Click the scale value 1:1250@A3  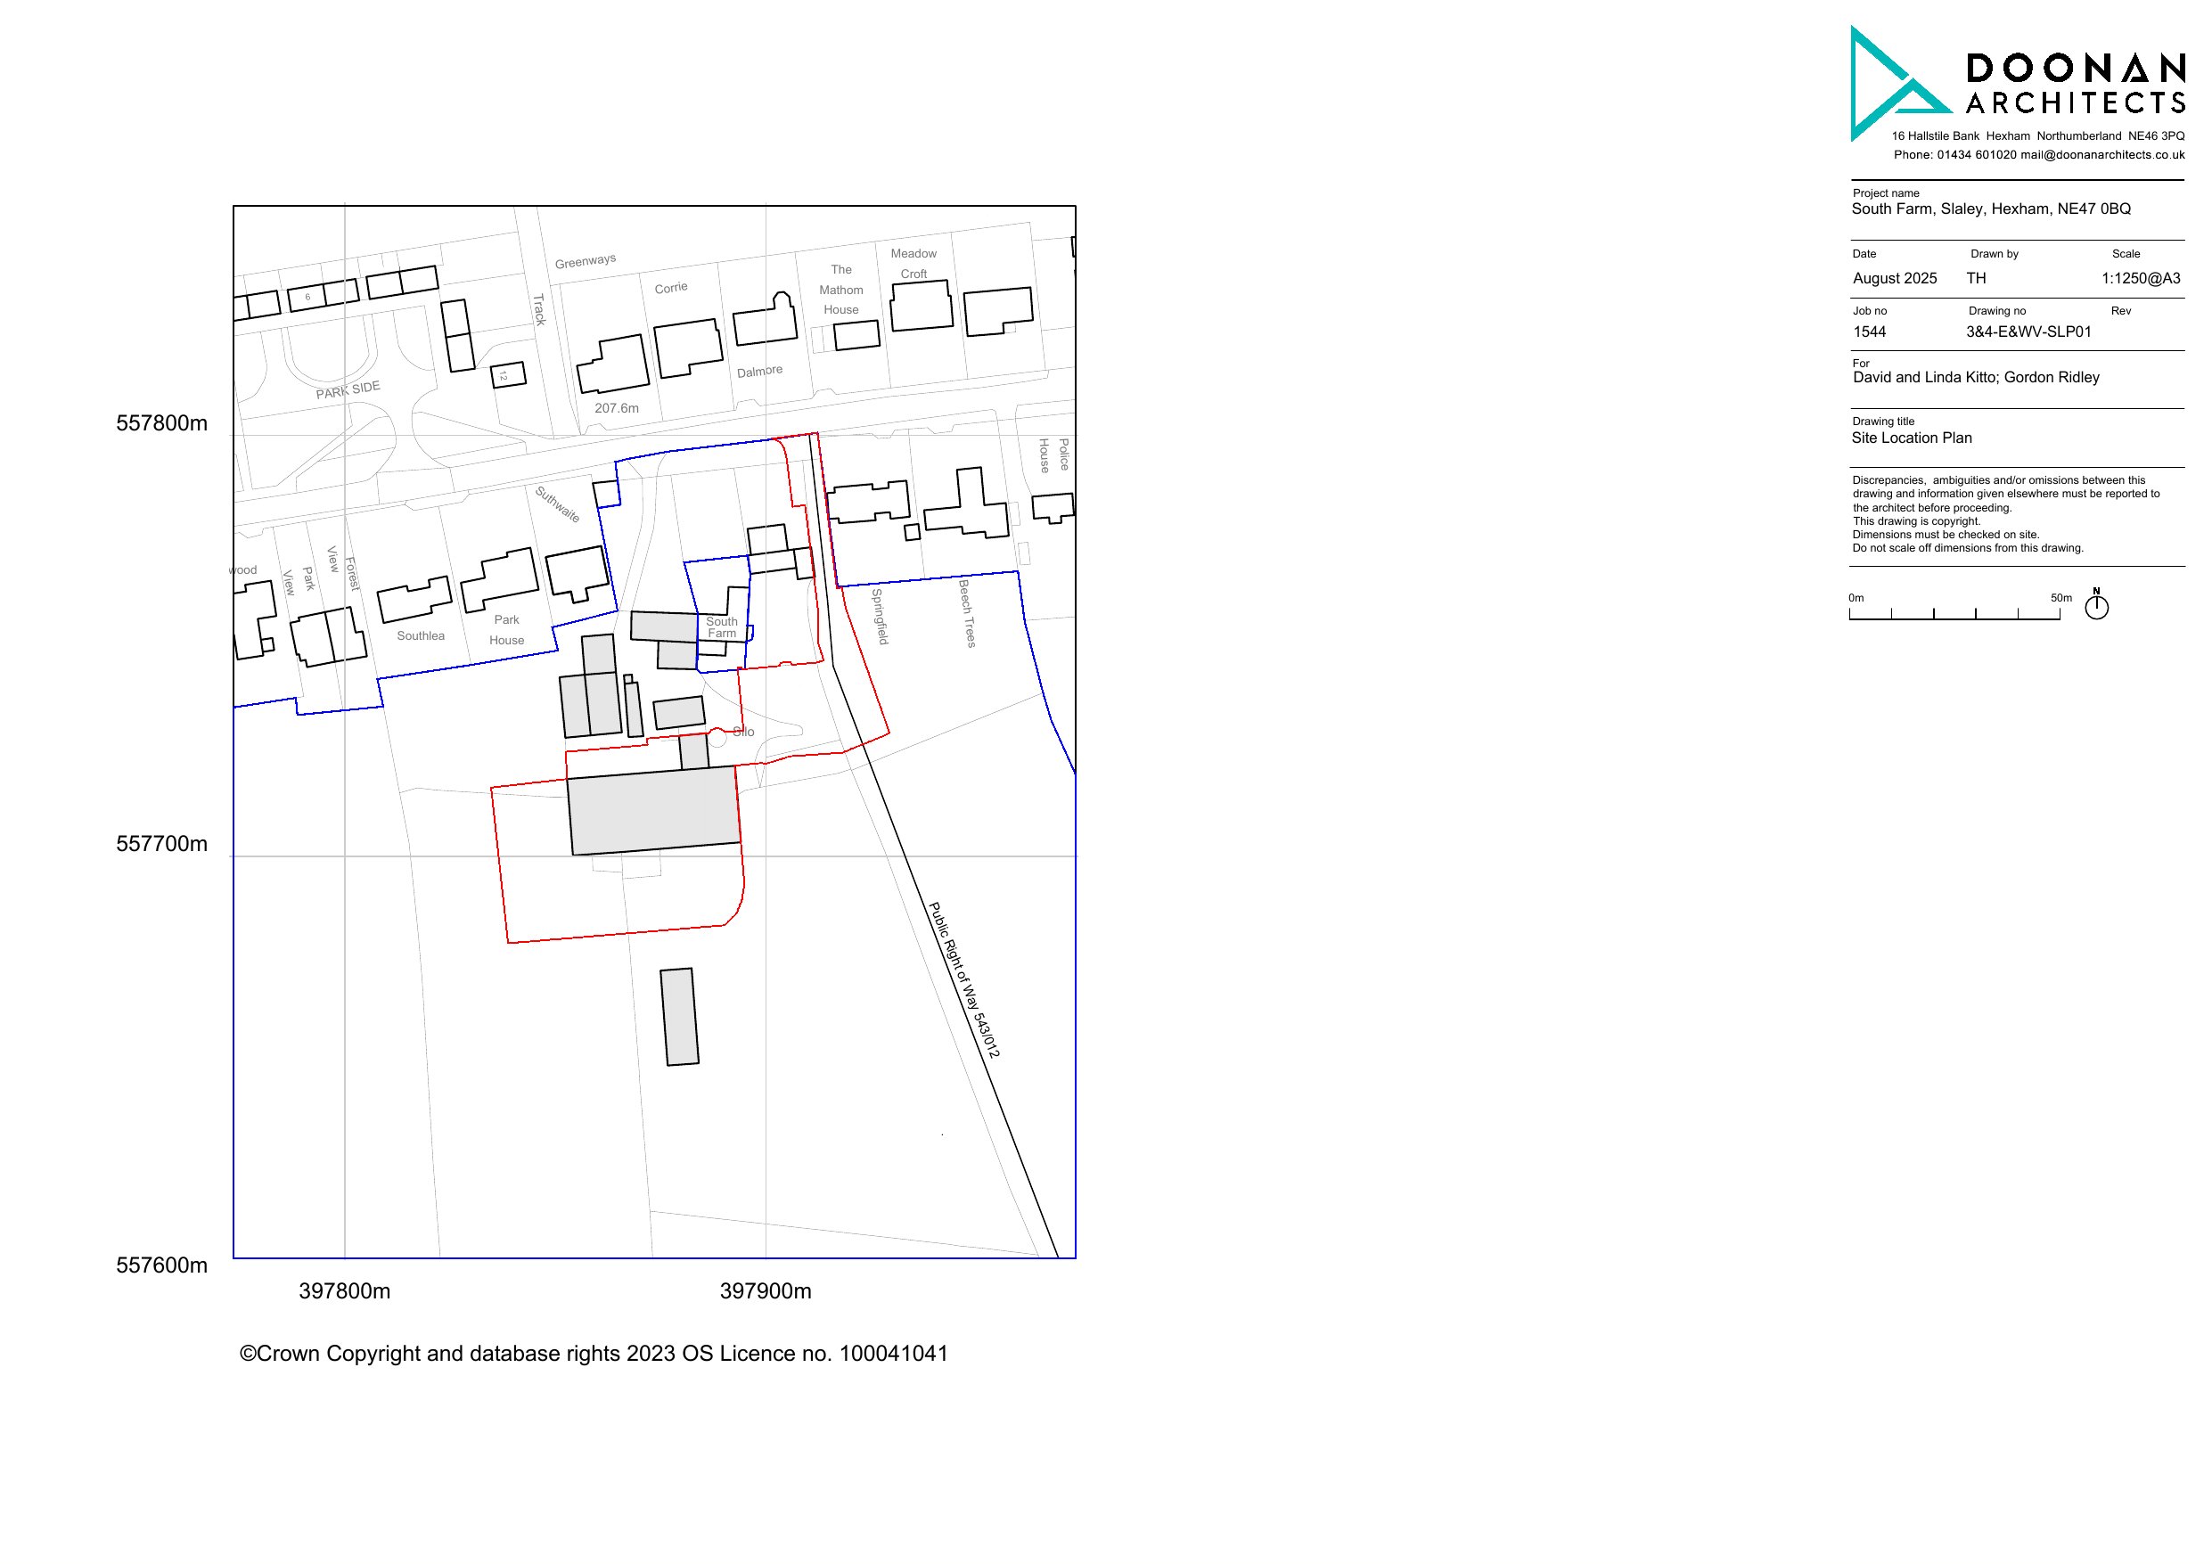pyautogui.click(x=2141, y=279)
